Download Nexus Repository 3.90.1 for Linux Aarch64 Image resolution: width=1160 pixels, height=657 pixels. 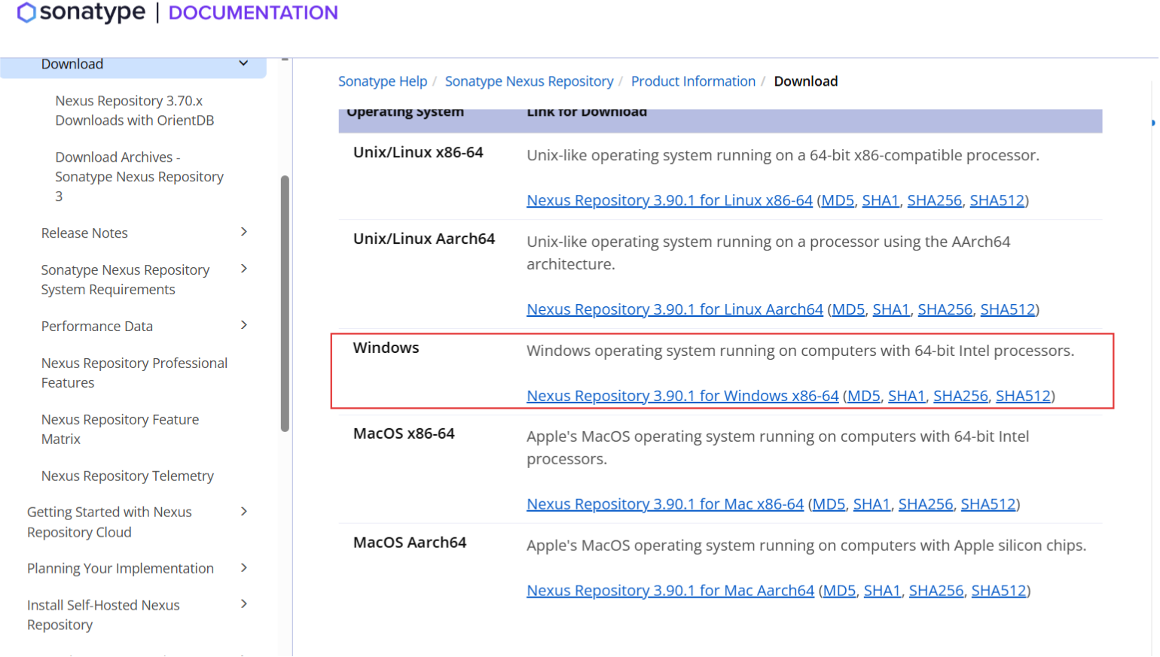point(675,310)
